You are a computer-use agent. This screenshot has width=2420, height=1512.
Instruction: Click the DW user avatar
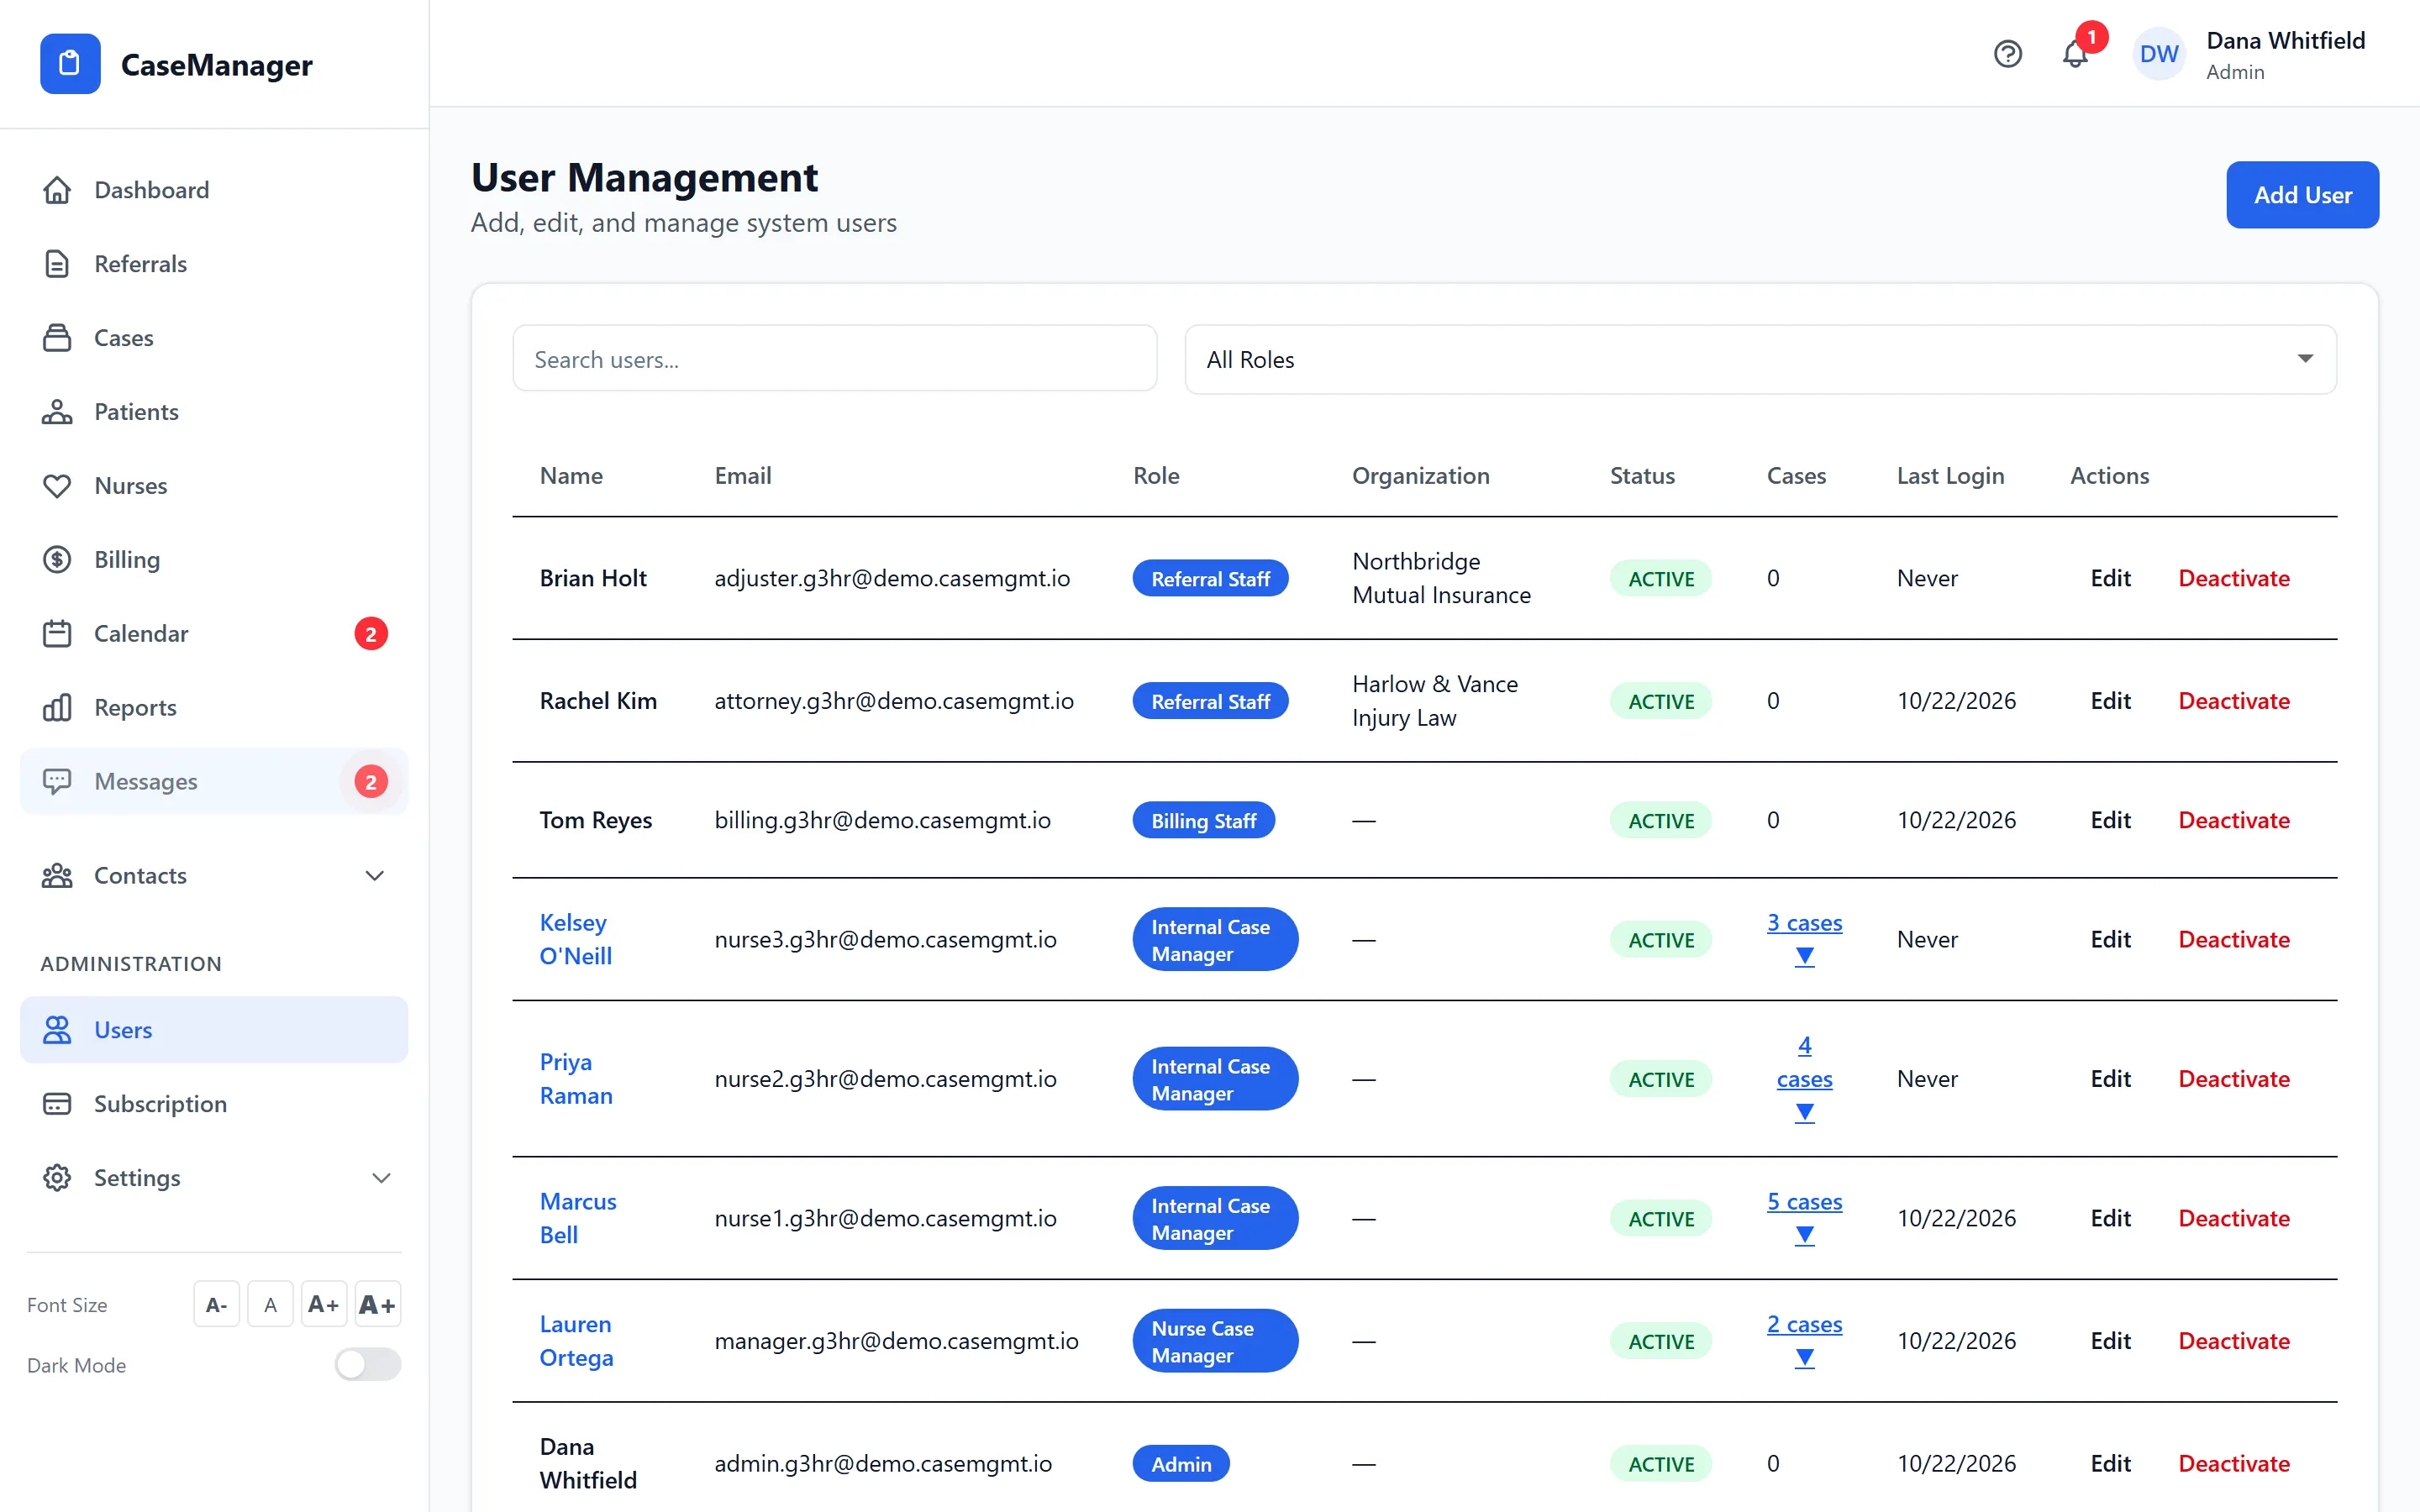pos(2159,54)
